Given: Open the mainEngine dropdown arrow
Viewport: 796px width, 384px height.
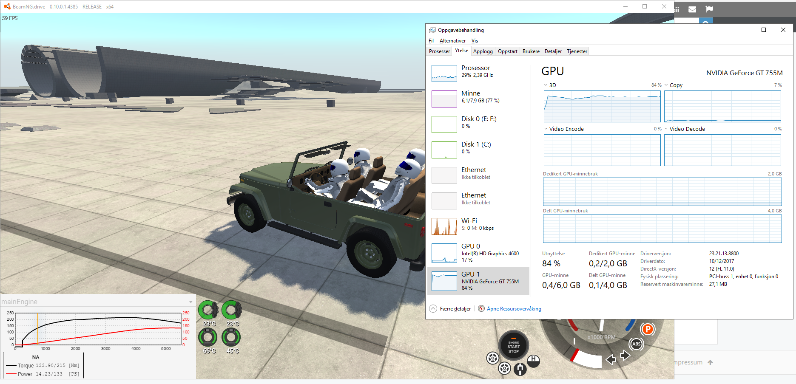Looking at the screenshot, I should tap(190, 302).
